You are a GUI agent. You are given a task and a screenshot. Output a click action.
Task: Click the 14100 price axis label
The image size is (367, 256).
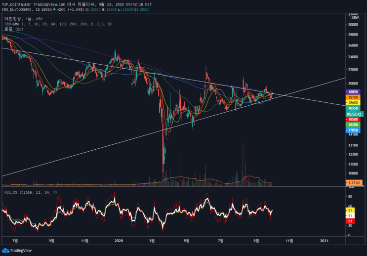(353, 134)
